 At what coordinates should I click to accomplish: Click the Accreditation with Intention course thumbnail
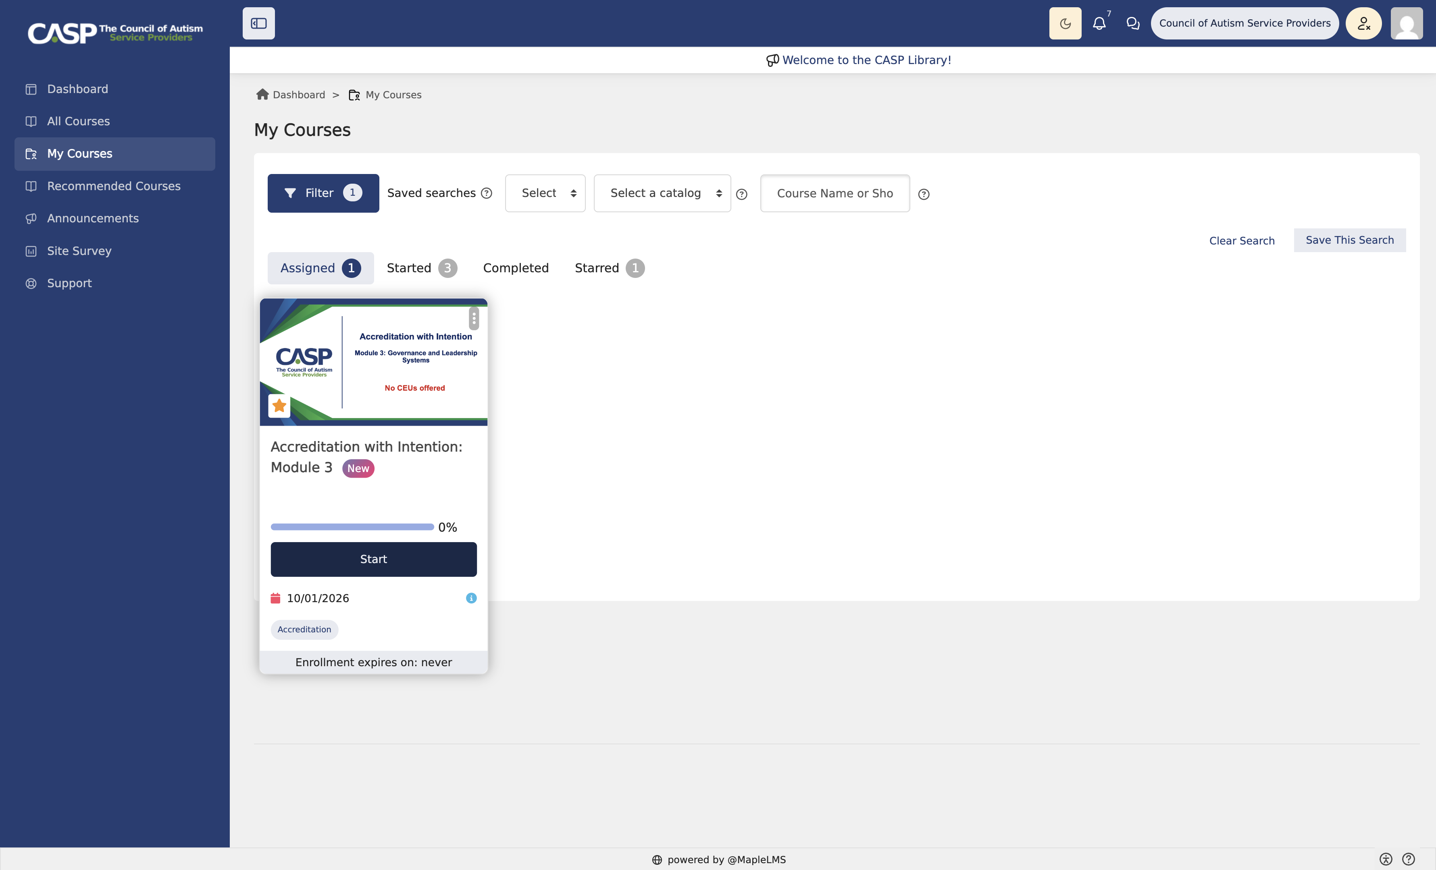(x=373, y=362)
